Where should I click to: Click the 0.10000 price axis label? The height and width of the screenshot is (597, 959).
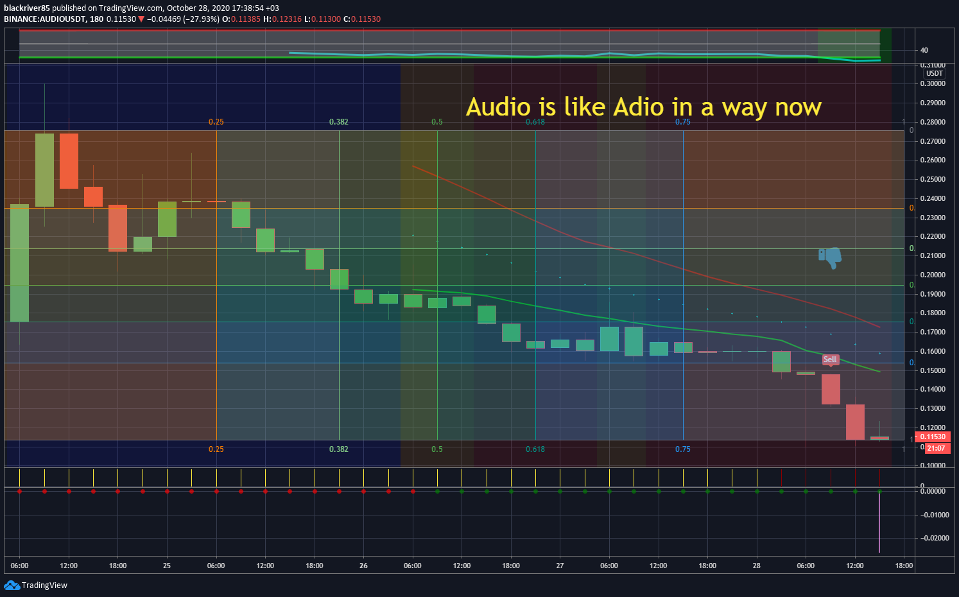pyautogui.click(x=933, y=465)
